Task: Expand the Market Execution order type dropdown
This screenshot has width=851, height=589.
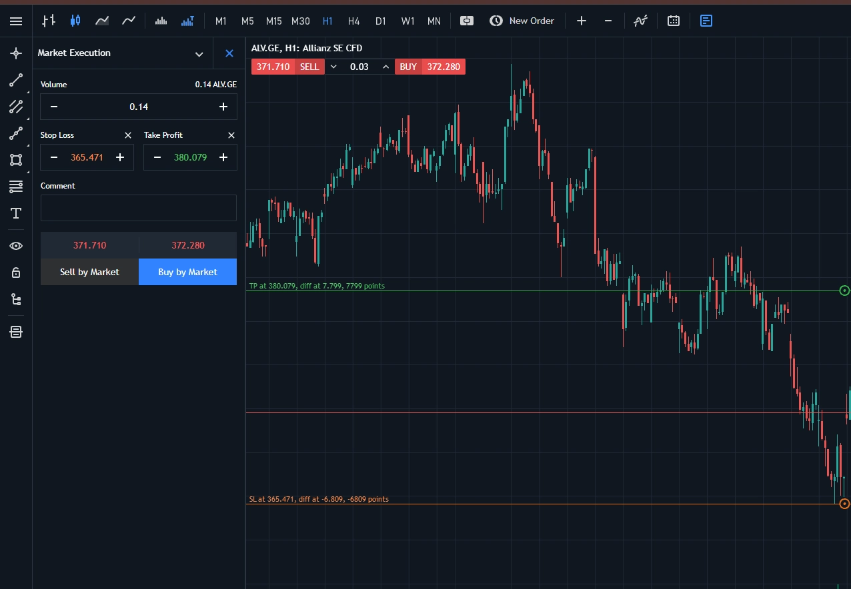Action: tap(199, 53)
